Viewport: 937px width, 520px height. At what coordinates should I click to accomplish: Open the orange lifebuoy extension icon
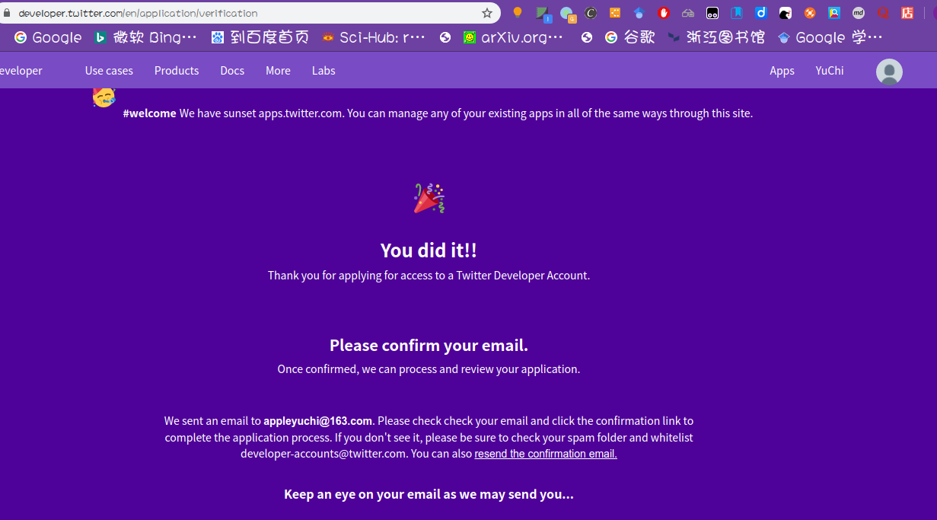(x=810, y=13)
